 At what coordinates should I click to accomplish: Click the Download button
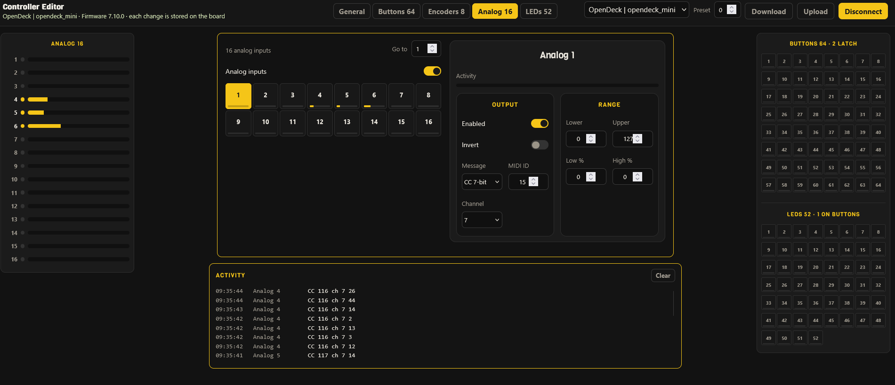point(768,11)
